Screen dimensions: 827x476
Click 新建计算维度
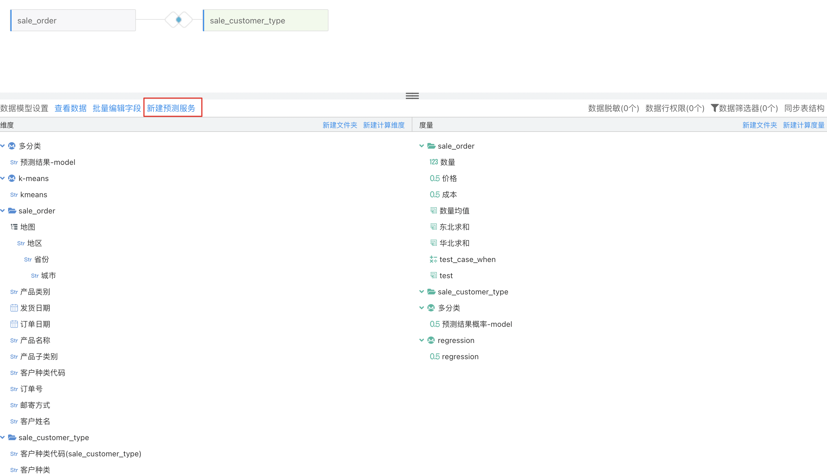click(384, 125)
